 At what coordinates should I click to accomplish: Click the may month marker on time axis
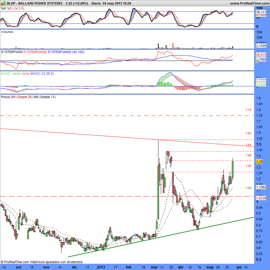click(x=210, y=267)
